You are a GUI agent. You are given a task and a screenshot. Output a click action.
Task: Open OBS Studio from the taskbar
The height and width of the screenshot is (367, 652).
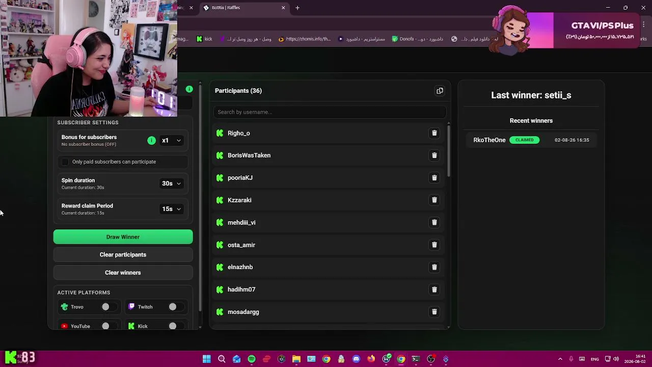[431, 359]
